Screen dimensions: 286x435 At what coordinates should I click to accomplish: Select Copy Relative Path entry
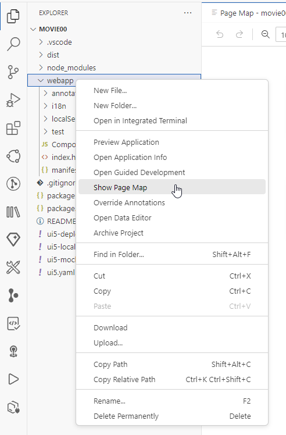[172, 380]
